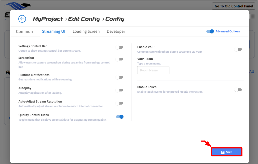
Task: Toggle Settings Control Bar switch
Action: click(x=119, y=47)
